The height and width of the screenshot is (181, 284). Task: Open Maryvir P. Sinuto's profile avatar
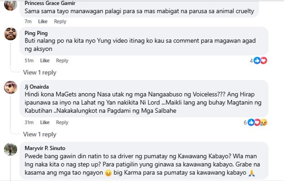[x=11, y=149]
